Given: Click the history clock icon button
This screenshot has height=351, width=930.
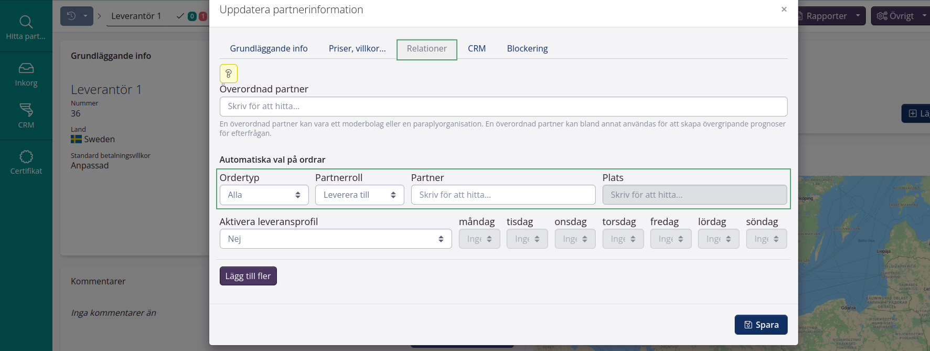Looking at the screenshot, I should pos(72,16).
